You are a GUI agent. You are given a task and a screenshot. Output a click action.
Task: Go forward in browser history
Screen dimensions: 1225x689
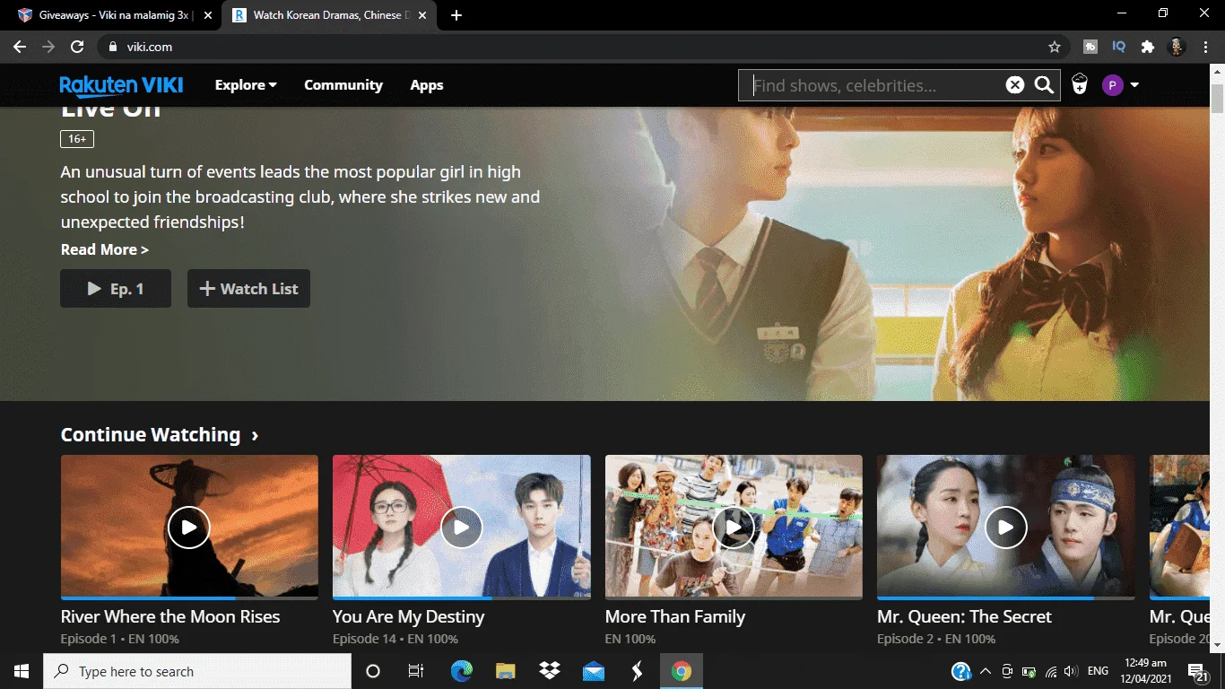[48, 47]
